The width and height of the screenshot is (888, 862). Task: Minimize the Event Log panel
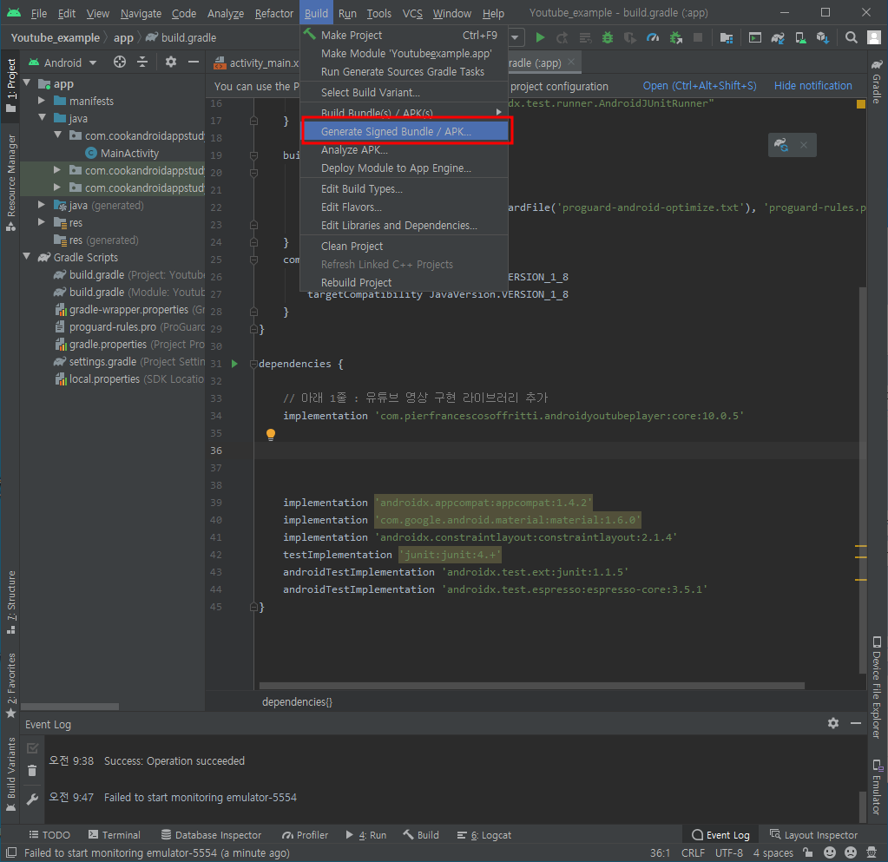point(856,723)
